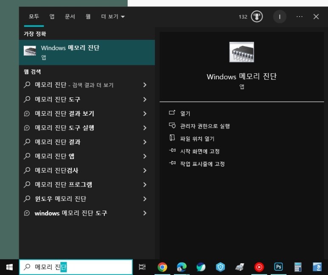Expand arrow for 윈도우 메모리 진단
Viewport: 328px width, 275px height.
coord(145,199)
